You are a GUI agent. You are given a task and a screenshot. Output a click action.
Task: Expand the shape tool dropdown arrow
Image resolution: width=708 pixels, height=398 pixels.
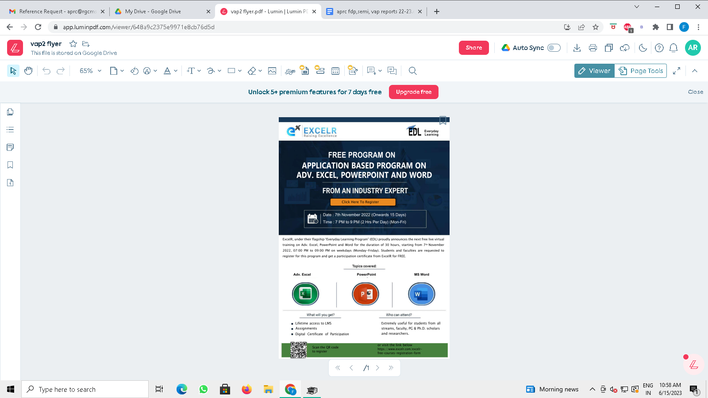point(240,71)
